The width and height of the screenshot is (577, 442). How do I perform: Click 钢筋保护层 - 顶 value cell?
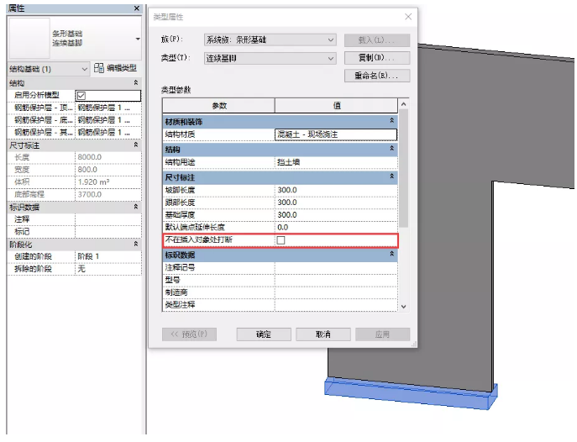click(108, 108)
